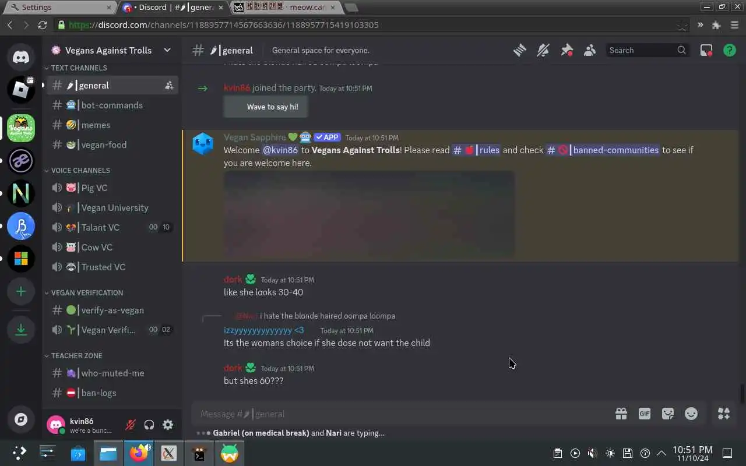Open bot-commands channel
The width and height of the screenshot is (746, 466).
coord(112,105)
